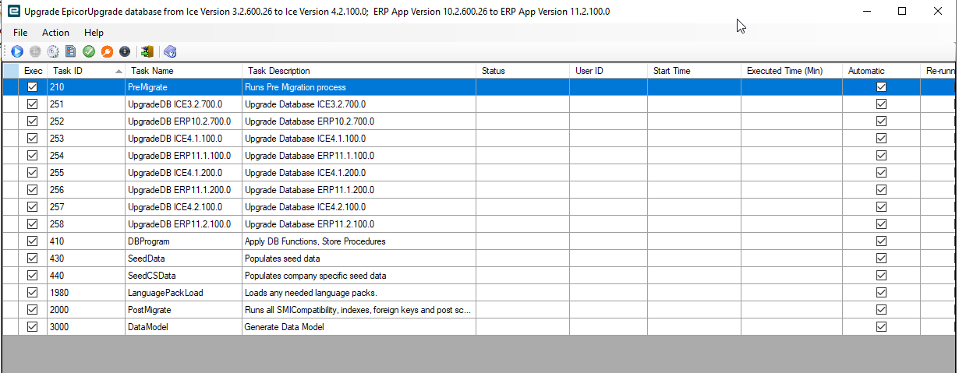Click the Epicor app icon in title bar
The height and width of the screenshot is (373, 959).
point(12,11)
